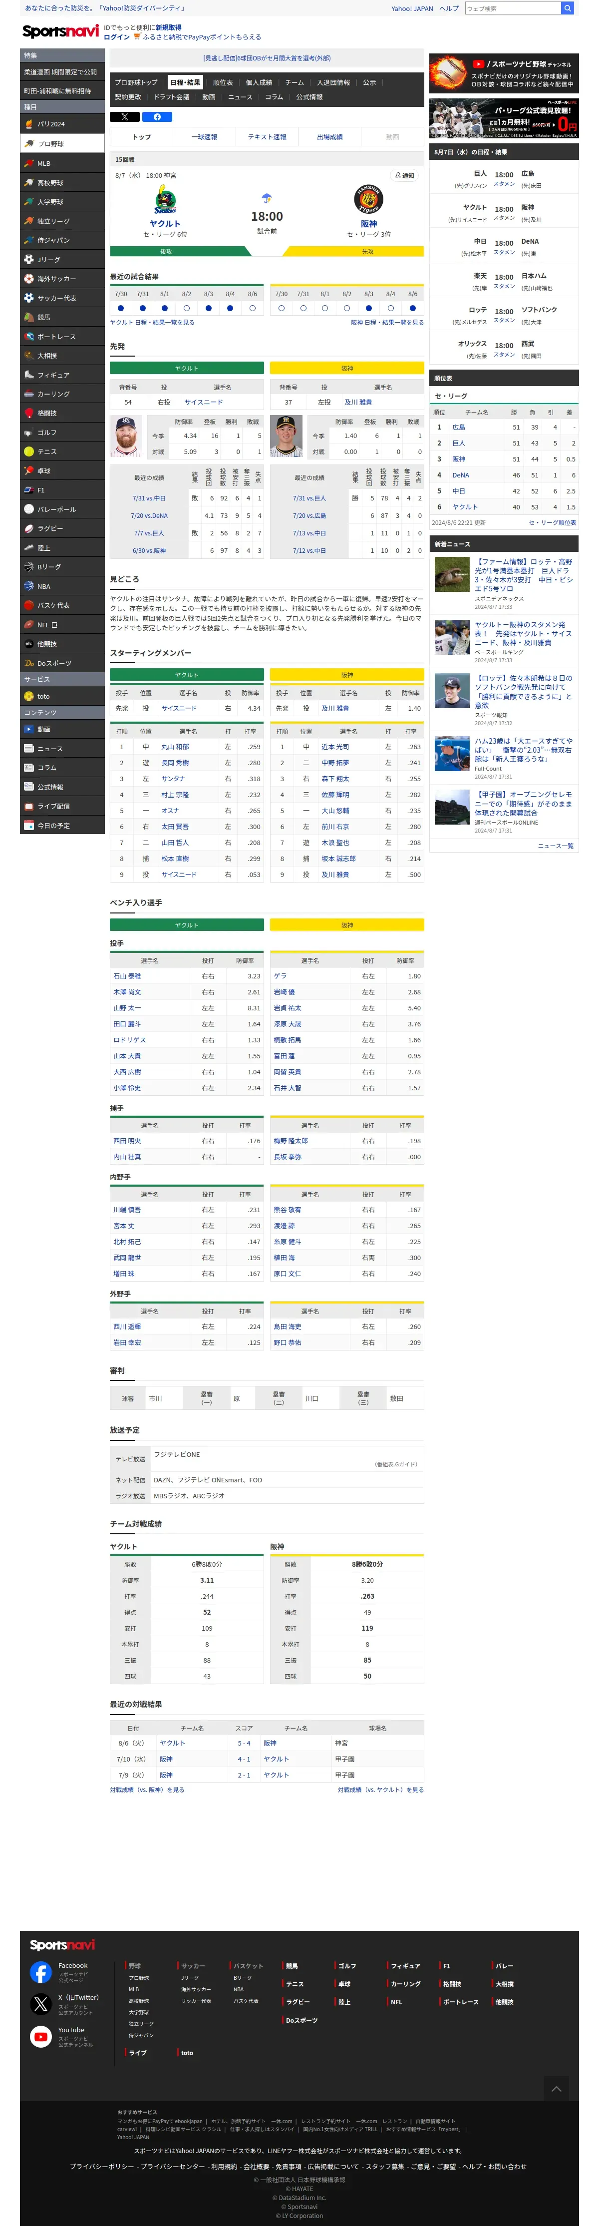Image resolution: width=599 pixels, height=2226 pixels.
Task: Open テニス in the sidebar
Action: tap(62, 452)
